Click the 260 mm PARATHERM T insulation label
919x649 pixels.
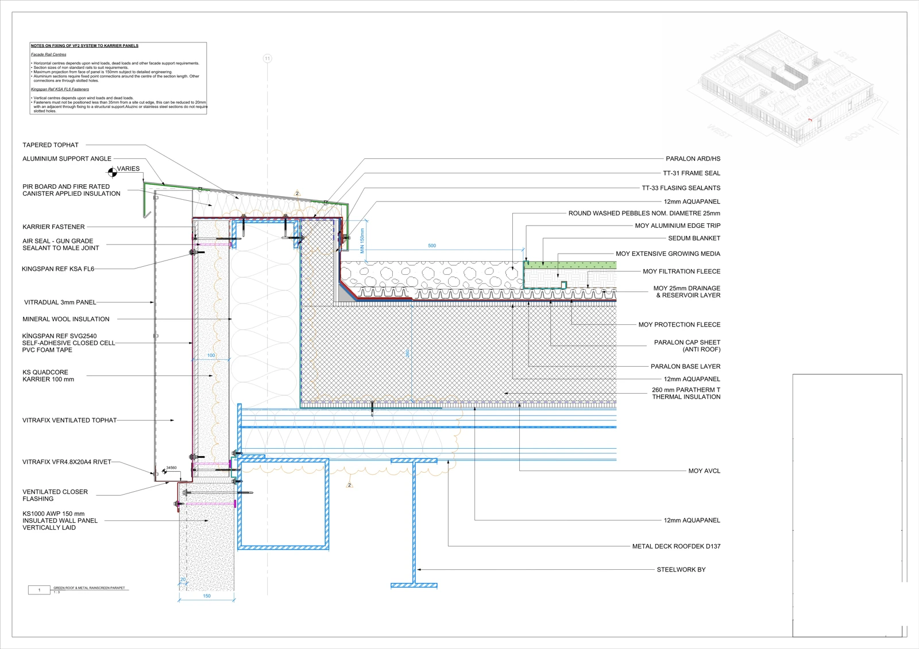(x=686, y=394)
